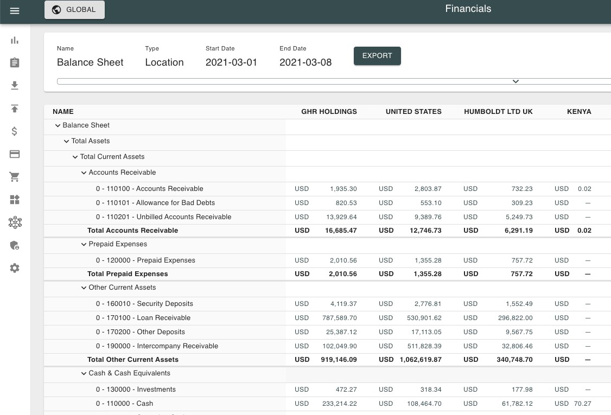This screenshot has height=415, width=611.
Task: Open the settings gear at sidebar bottom
Action: tap(15, 268)
